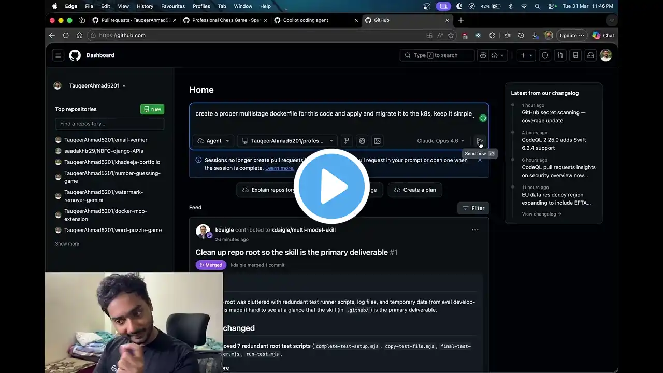Click the green New repository button
663x373 pixels.
pos(152,109)
